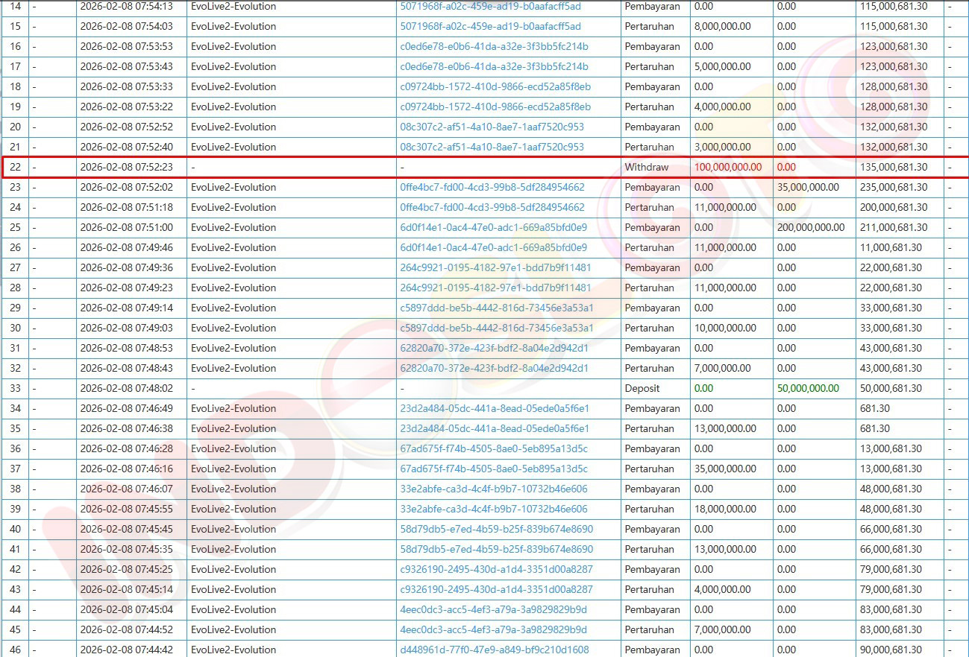Open link 5071968f in row 14
Screen dimensions: 969x657
pyautogui.click(x=490, y=7)
